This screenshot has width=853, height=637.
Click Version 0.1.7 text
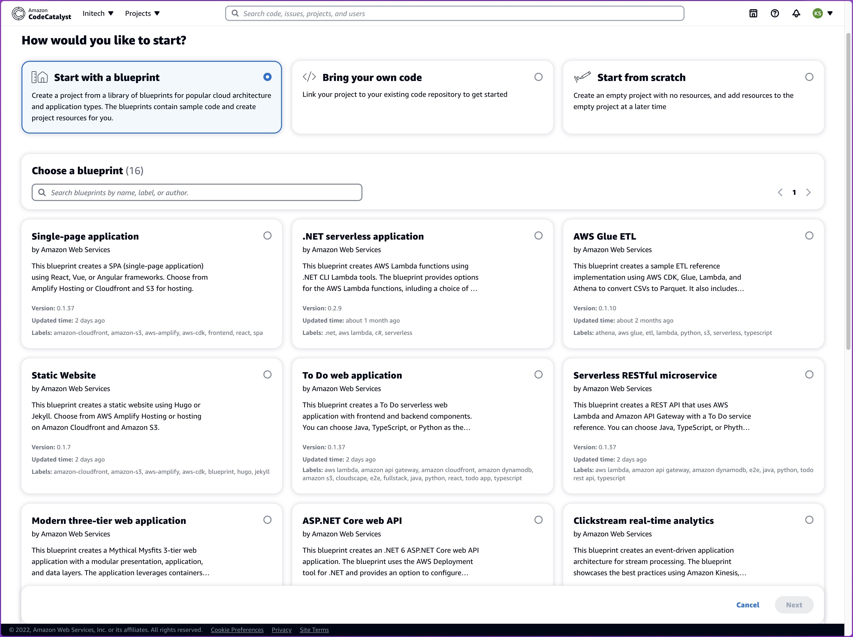pyautogui.click(x=51, y=447)
